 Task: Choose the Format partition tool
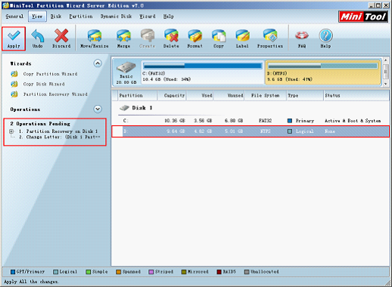click(x=194, y=39)
